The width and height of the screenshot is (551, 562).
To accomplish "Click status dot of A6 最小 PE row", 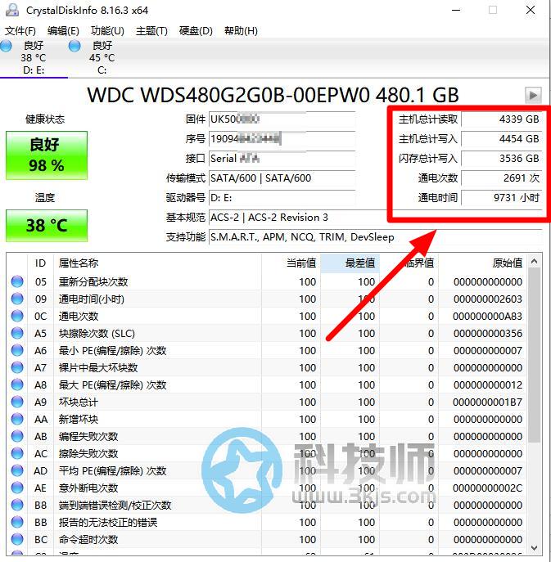I will click(17, 350).
